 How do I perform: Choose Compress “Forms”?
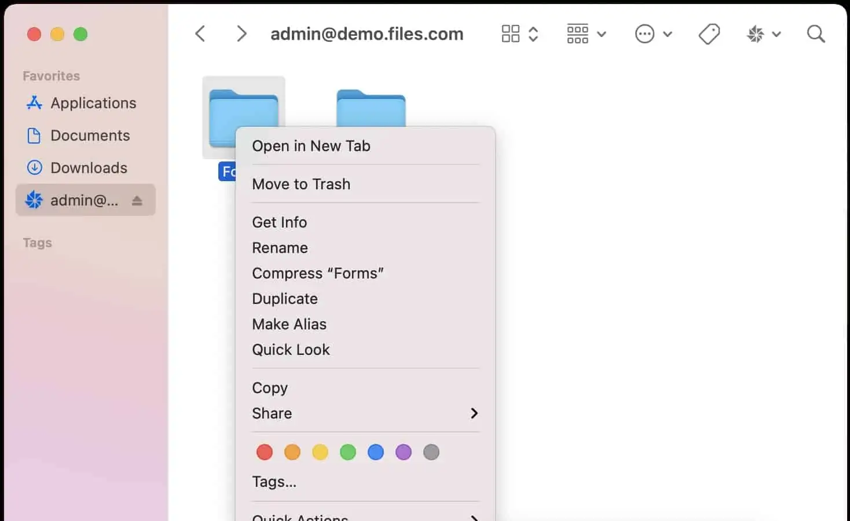coord(365,273)
